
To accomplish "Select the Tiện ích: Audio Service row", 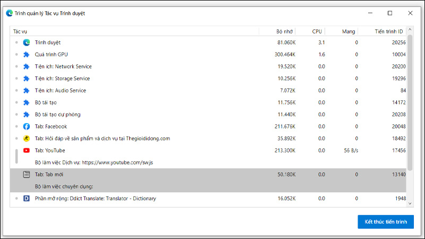I will coord(208,90).
